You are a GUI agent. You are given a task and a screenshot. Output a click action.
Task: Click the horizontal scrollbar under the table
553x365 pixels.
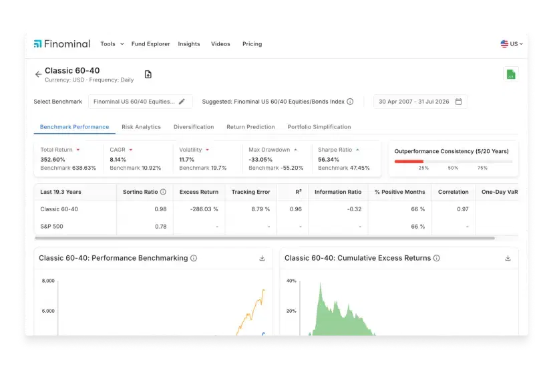tap(264, 238)
